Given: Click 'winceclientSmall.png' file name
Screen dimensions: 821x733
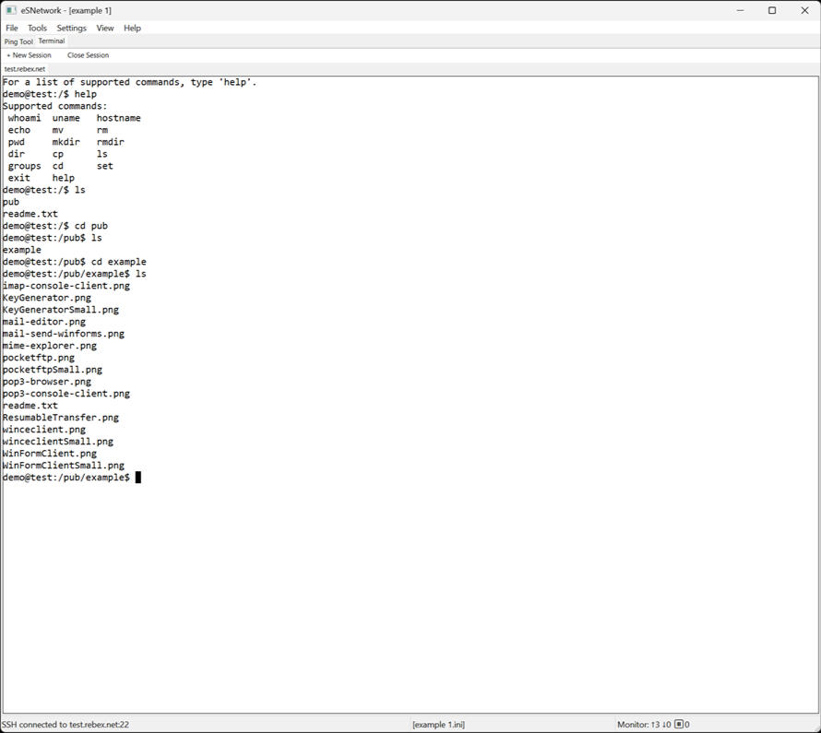Looking at the screenshot, I should [x=58, y=442].
